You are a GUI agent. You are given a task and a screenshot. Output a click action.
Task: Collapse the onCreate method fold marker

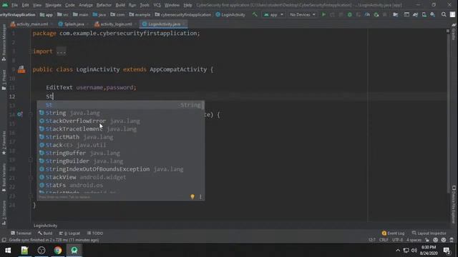click(31, 114)
